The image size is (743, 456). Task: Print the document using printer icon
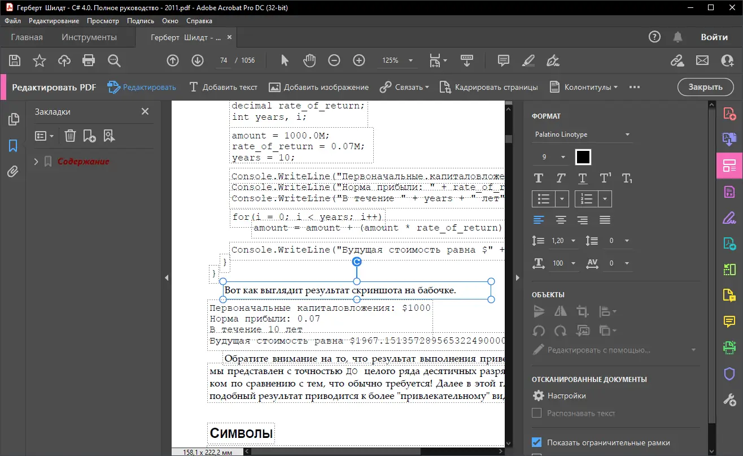point(89,60)
